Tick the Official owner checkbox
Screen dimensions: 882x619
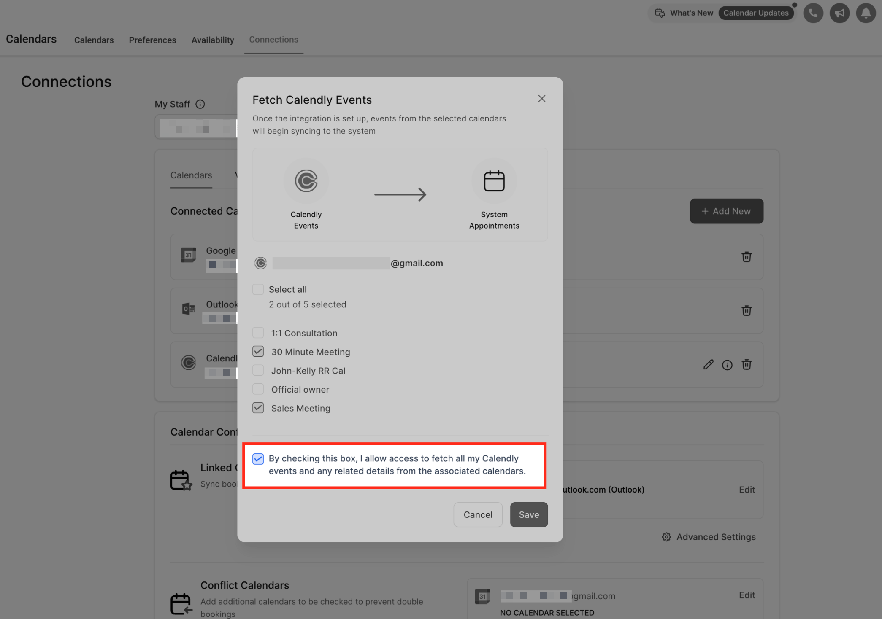tap(258, 389)
